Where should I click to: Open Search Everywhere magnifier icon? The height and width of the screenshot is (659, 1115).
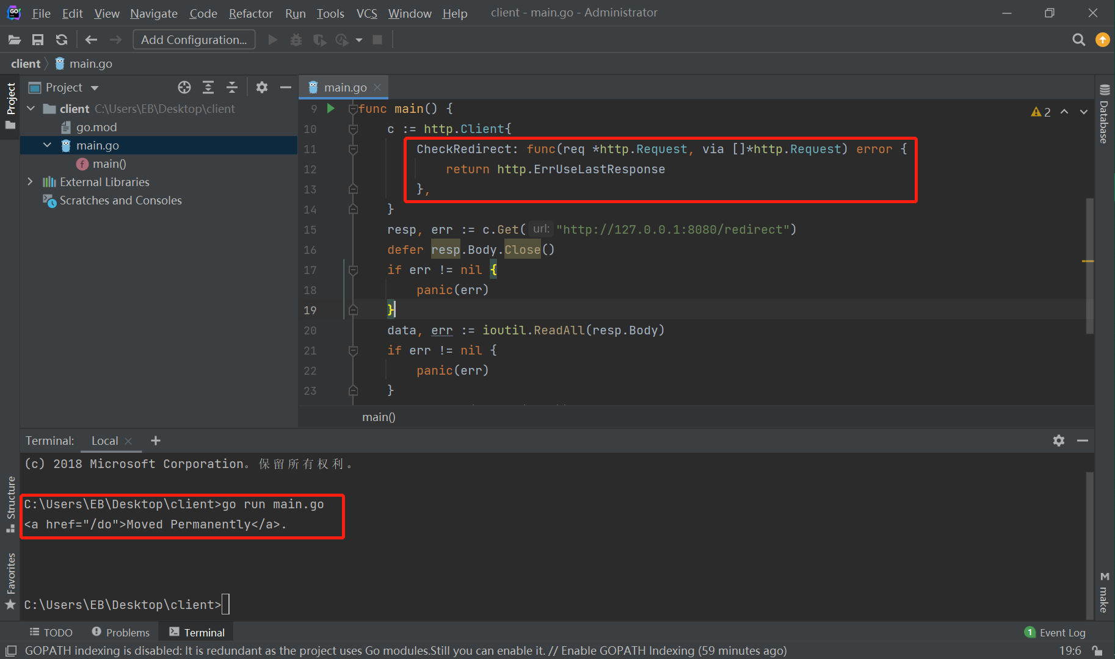click(1079, 40)
